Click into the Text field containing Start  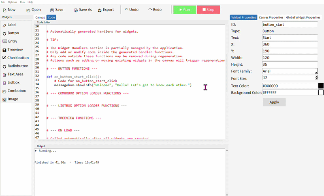pyautogui.click(x=290, y=38)
